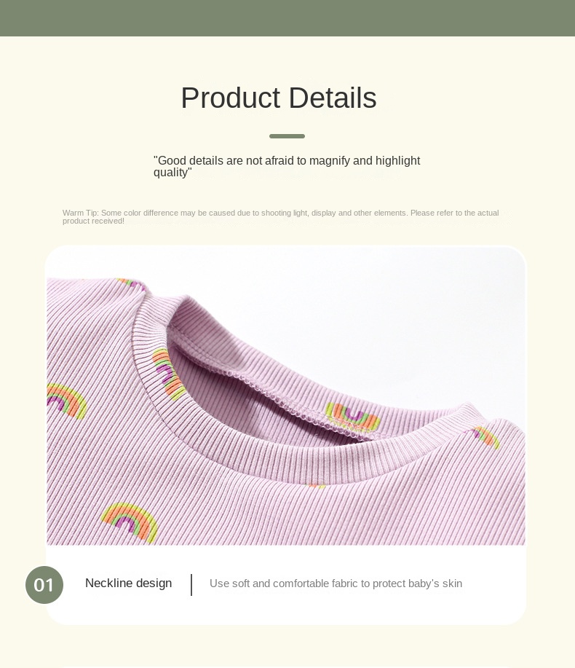
Task: Click the Neckline design label
Action: 128,583
